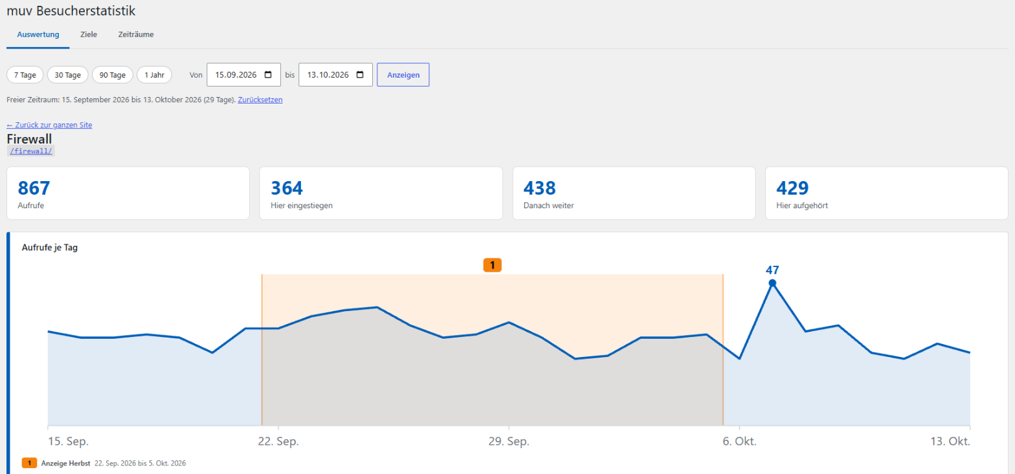Screen dimensions: 1015x474
Task: Click the Firewall page heading
Action: [29, 138]
